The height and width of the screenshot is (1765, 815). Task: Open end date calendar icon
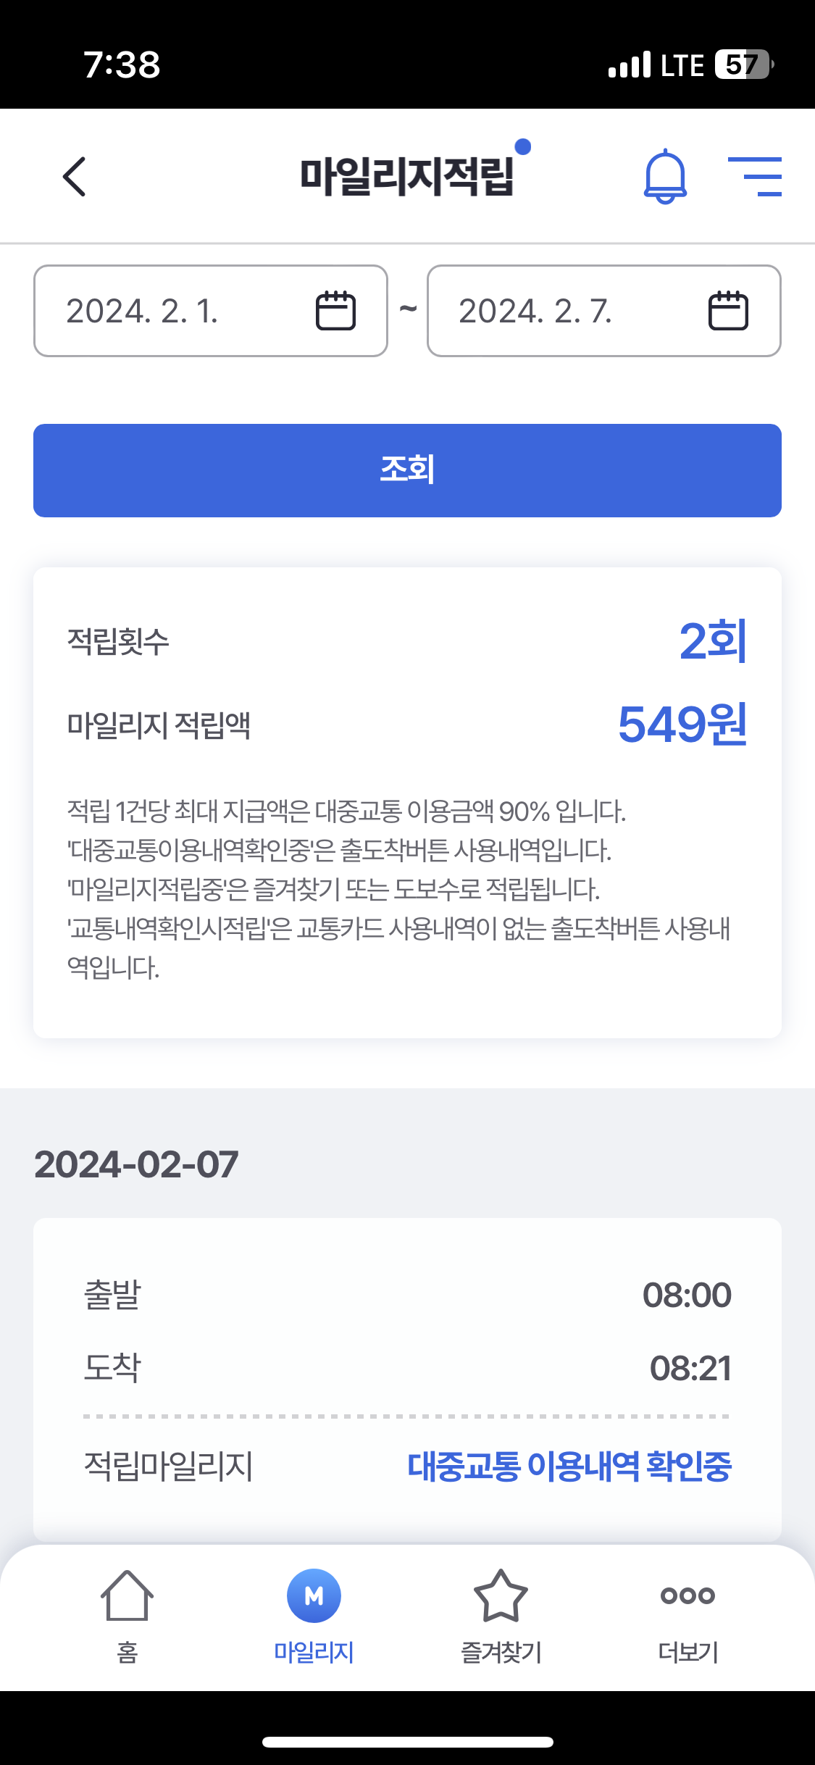[727, 311]
